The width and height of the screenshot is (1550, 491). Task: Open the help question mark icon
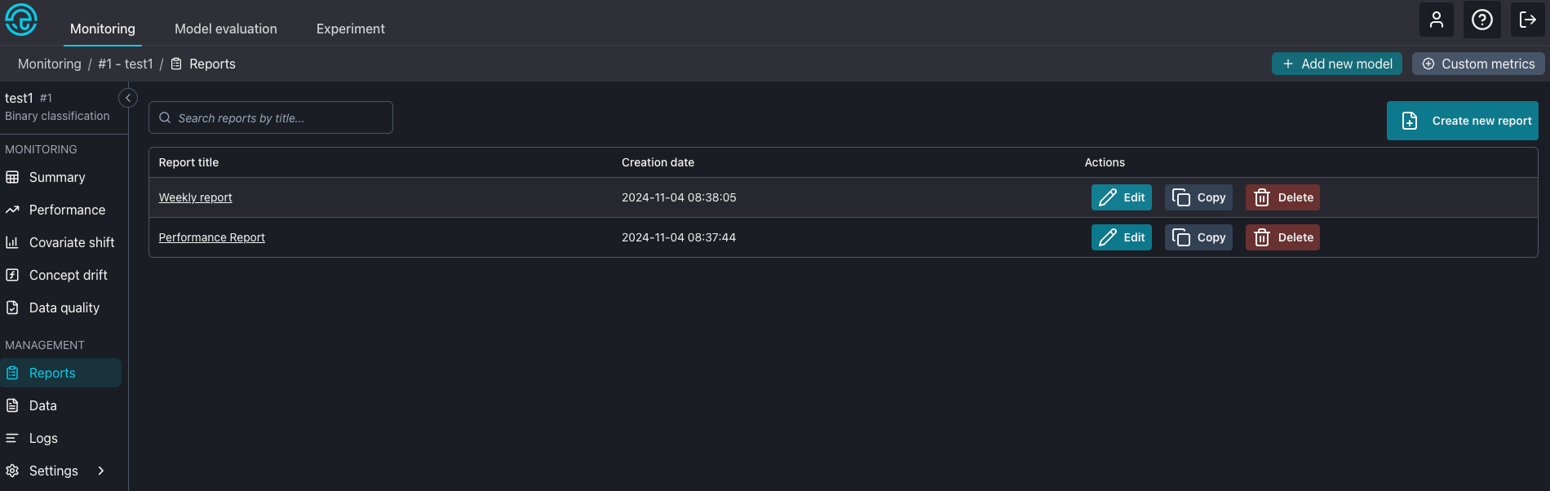tap(1481, 20)
